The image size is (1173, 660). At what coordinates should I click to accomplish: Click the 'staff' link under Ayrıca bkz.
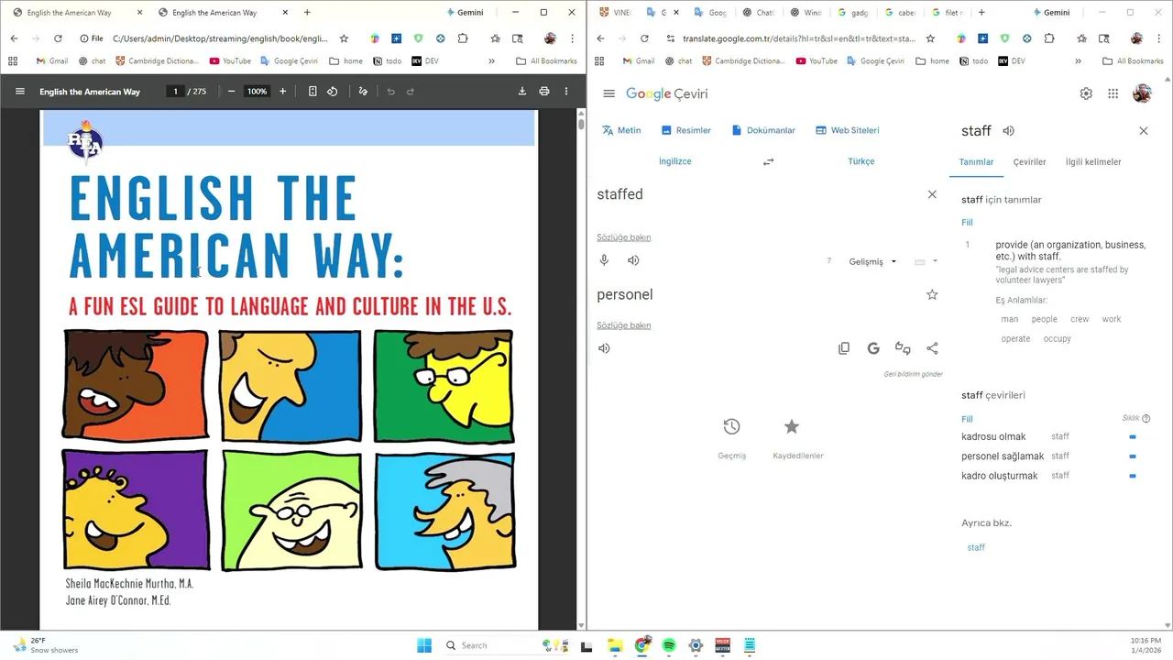(976, 547)
